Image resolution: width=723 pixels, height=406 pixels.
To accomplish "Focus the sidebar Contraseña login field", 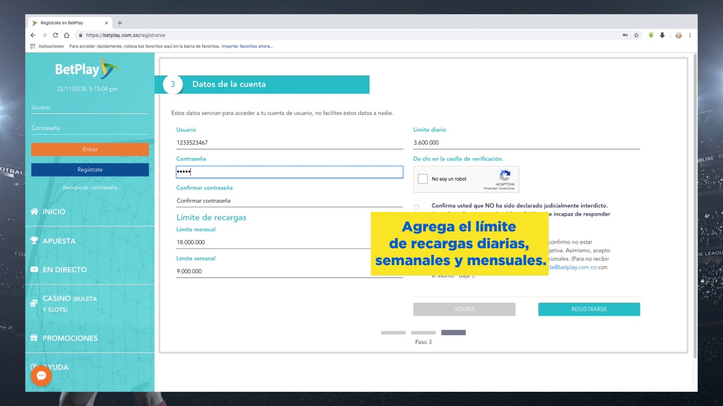I will pyautogui.click(x=90, y=128).
